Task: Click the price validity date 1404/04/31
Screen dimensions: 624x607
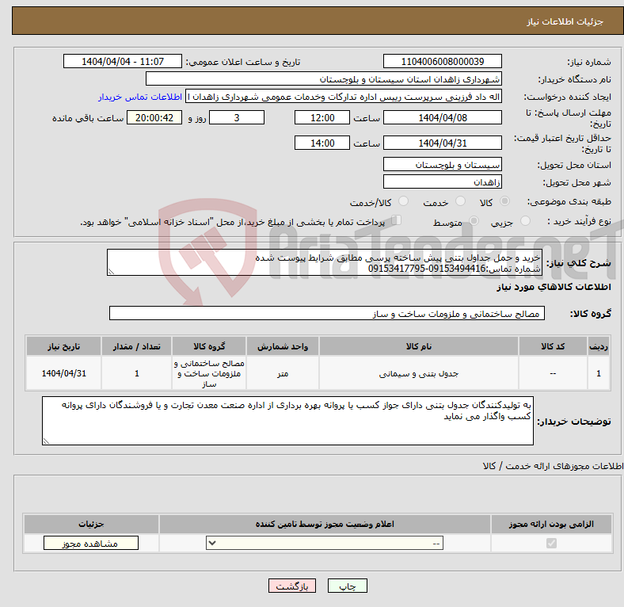Action: [x=443, y=143]
